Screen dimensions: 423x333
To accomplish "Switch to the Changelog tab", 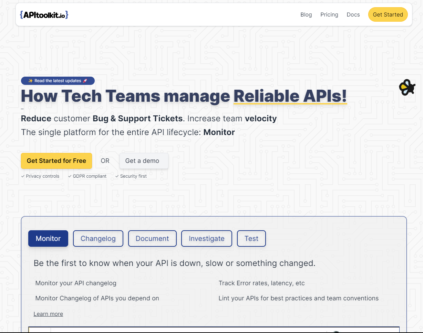I will (98, 238).
